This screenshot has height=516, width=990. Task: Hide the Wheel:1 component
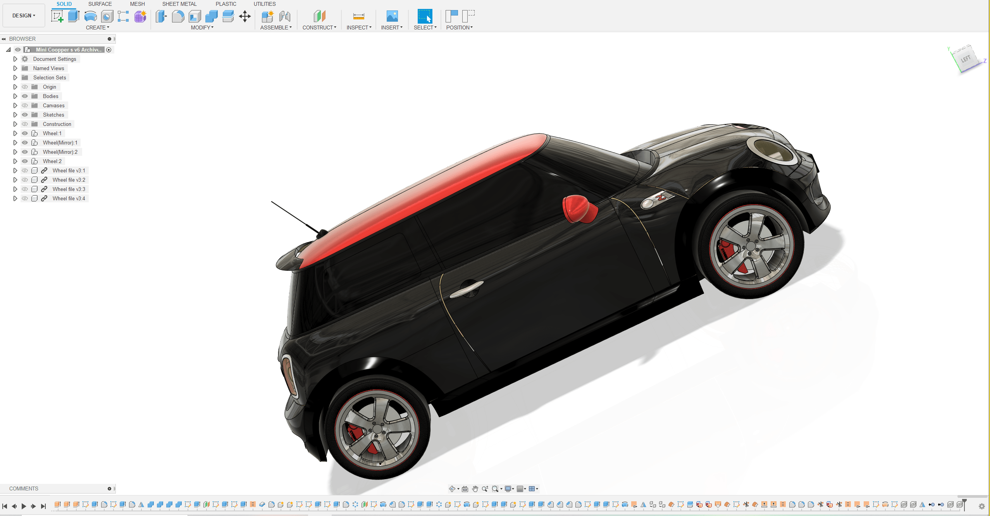(x=25, y=133)
